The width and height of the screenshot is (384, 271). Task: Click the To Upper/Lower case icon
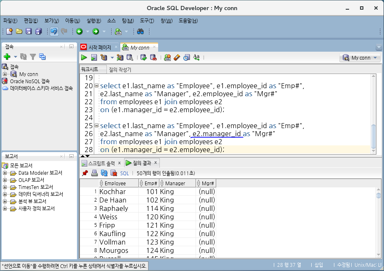pyautogui.click(x=196, y=58)
